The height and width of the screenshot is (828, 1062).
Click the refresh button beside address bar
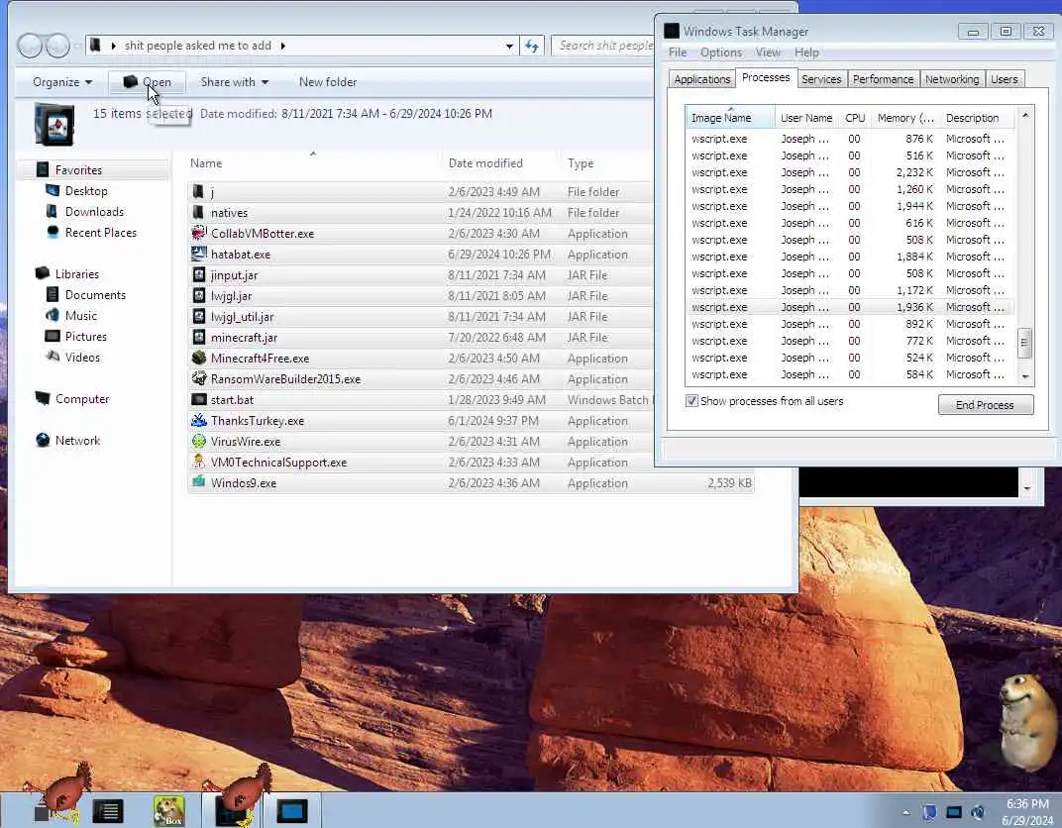532,46
